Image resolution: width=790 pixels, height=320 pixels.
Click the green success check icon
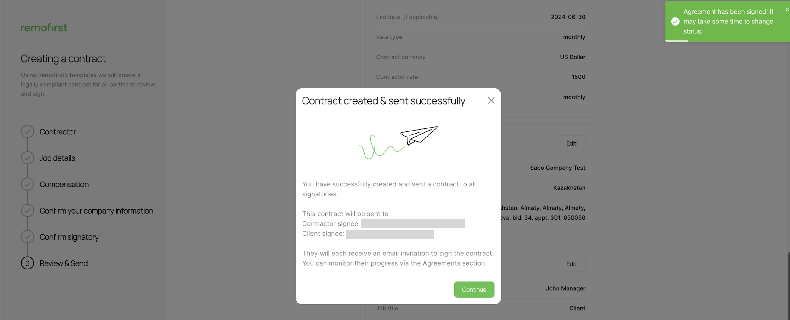click(675, 21)
